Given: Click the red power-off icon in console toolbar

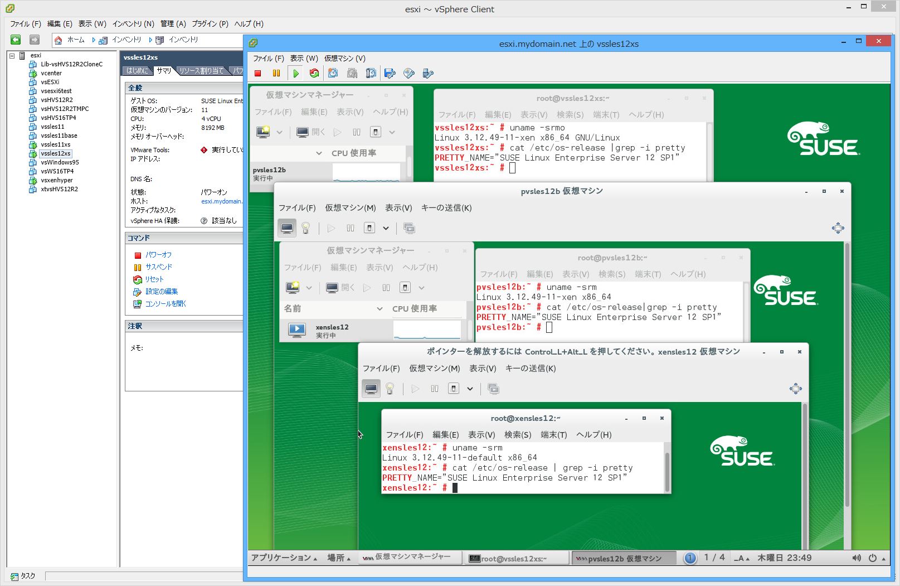Looking at the screenshot, I should click(257, 73).
